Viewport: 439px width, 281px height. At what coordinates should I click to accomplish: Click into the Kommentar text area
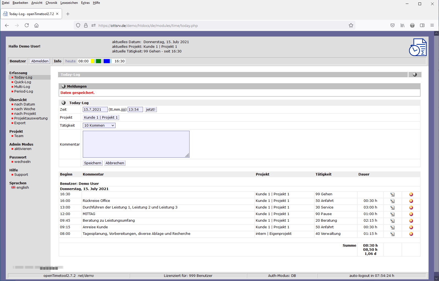[x=136, y=144]
